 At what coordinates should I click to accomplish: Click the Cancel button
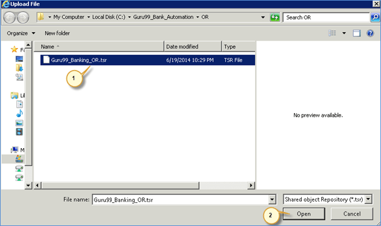coord(352,214)
